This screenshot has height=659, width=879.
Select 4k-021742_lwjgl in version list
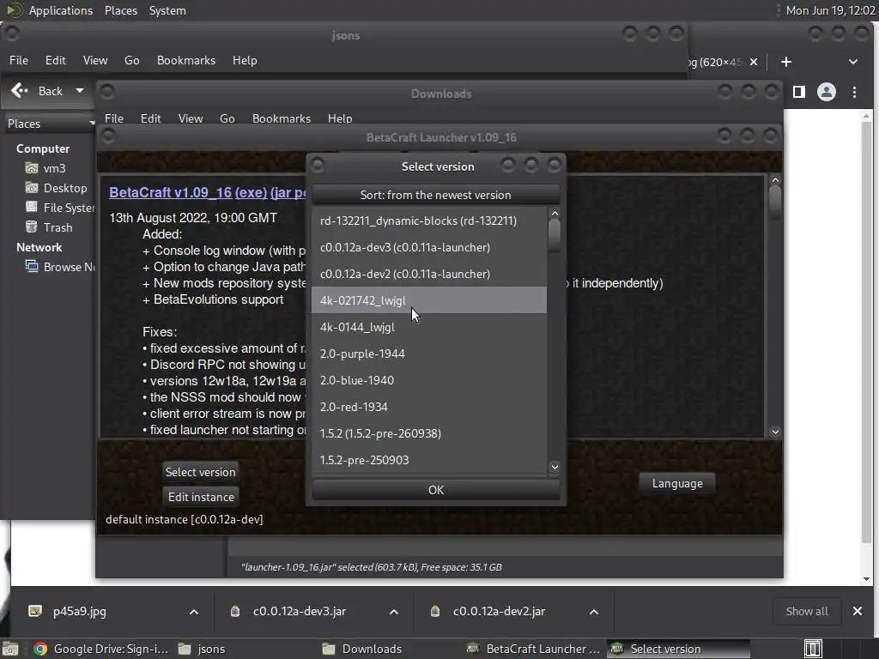pos(429,300)
